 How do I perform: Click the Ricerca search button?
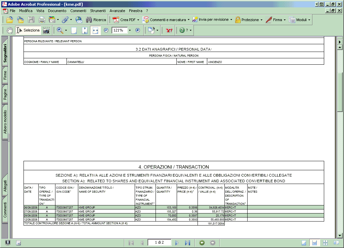96,20
